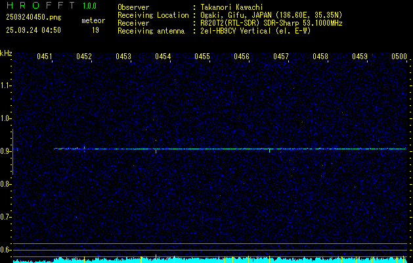Click the HROFFT program title
The image size is (413, 263).
point(41,5)
